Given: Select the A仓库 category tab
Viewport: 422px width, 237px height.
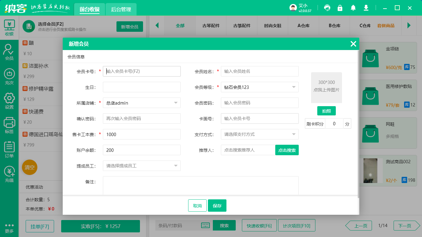Looking at the screenshot, I should [x=304, y=26].
